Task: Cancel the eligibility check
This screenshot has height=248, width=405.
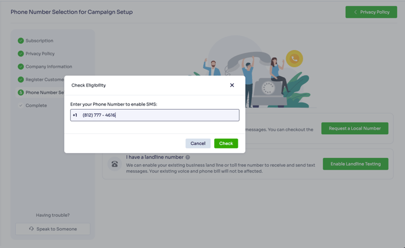Action: pyautogui.click(x=198, y=143)
